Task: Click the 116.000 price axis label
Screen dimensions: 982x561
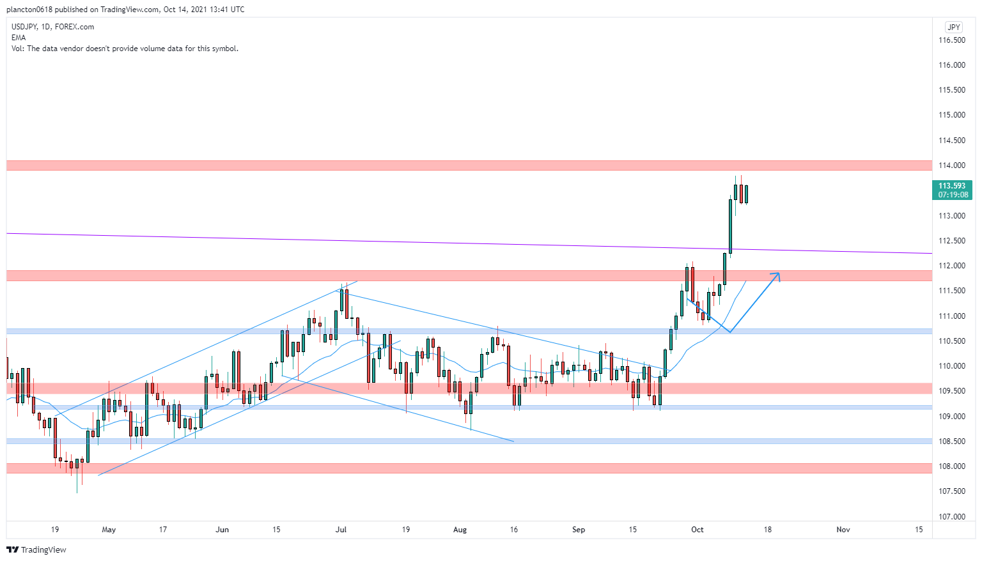Action: coord(951,65)
